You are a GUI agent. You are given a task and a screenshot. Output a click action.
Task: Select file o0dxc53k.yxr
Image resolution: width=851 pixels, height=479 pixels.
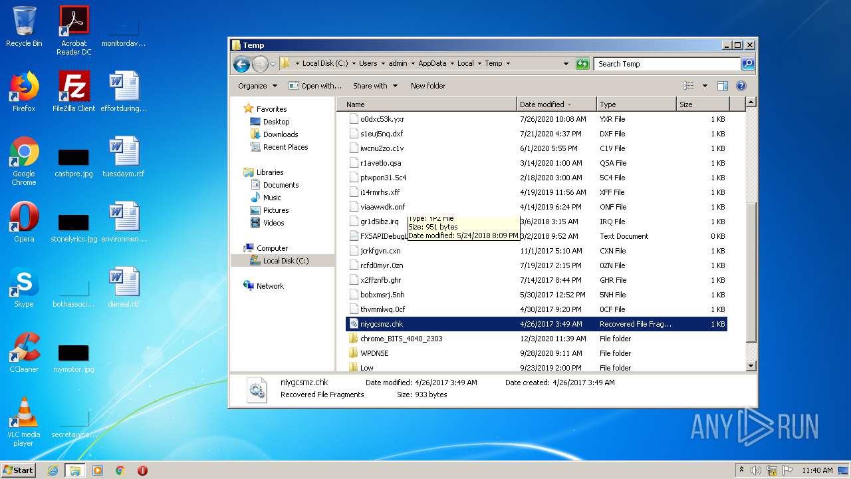click(382, 119)
